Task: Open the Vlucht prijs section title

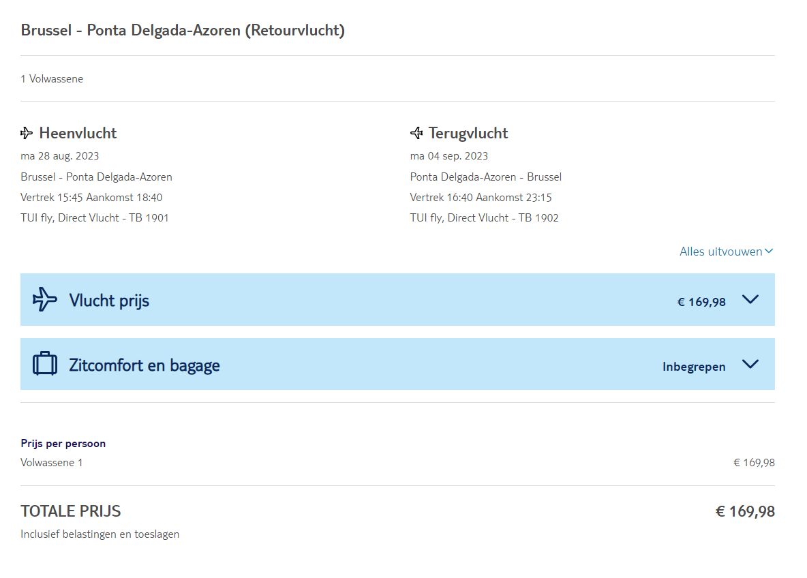Action: click(109, 300)
